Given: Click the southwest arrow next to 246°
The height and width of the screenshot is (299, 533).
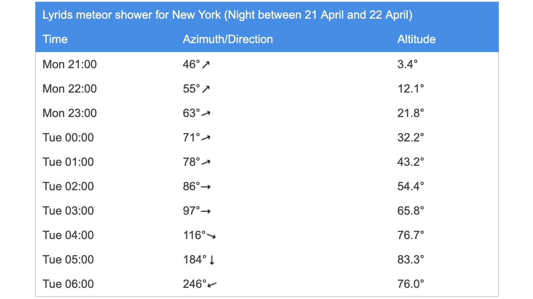Looking at the screenshot, I should tap(212, 284).
